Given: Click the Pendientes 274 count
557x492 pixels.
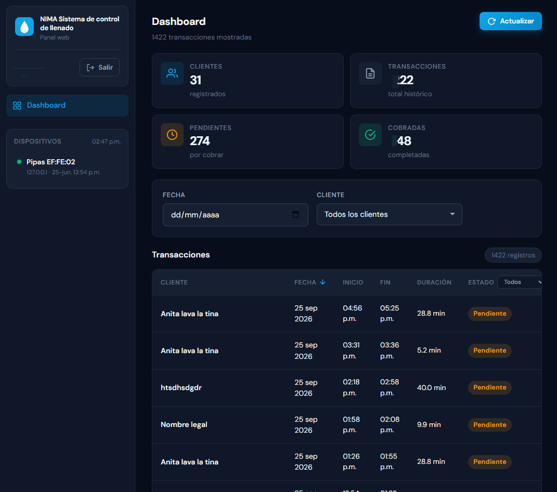Looking at the screenshot, I should pos(200,141).
